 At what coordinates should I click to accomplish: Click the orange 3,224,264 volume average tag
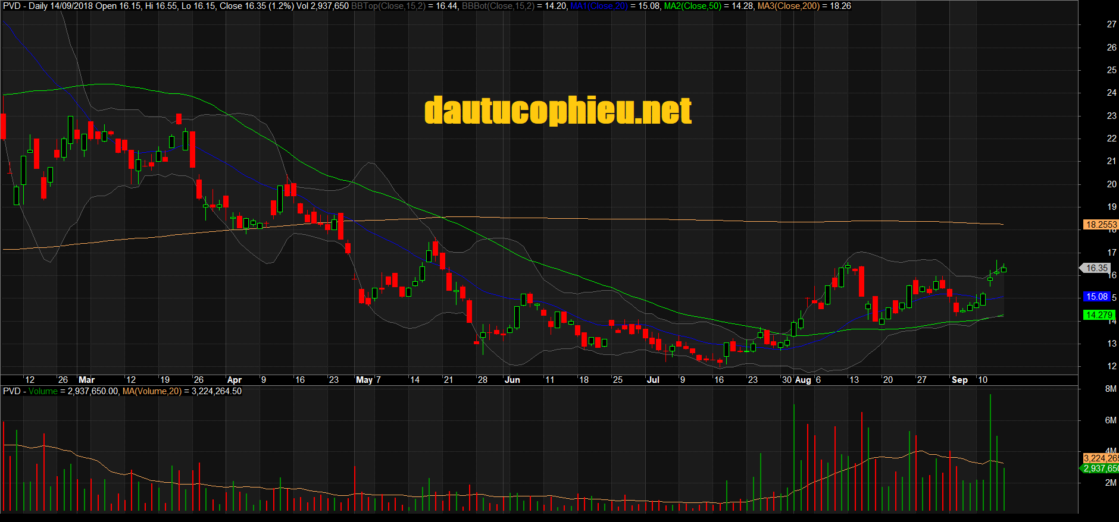click(1101, 458)
